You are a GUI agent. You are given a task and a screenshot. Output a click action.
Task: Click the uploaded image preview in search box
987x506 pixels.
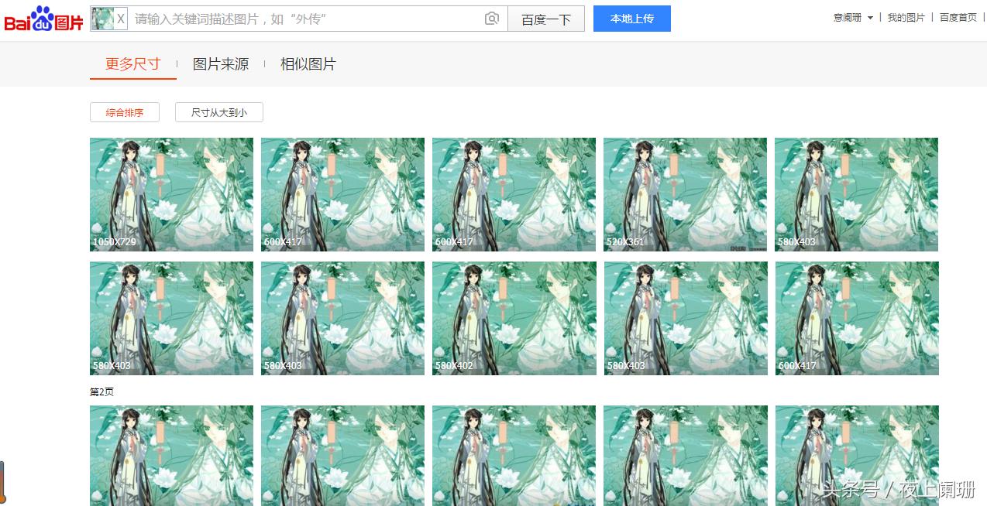[103, 19]
